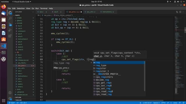
Task: Open the File menu
Action: pyautogui.click(x=9, y=8)
